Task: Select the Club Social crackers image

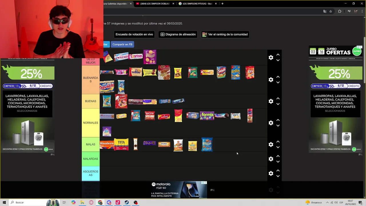Action: pyautogui.click(x=121, y=87)
